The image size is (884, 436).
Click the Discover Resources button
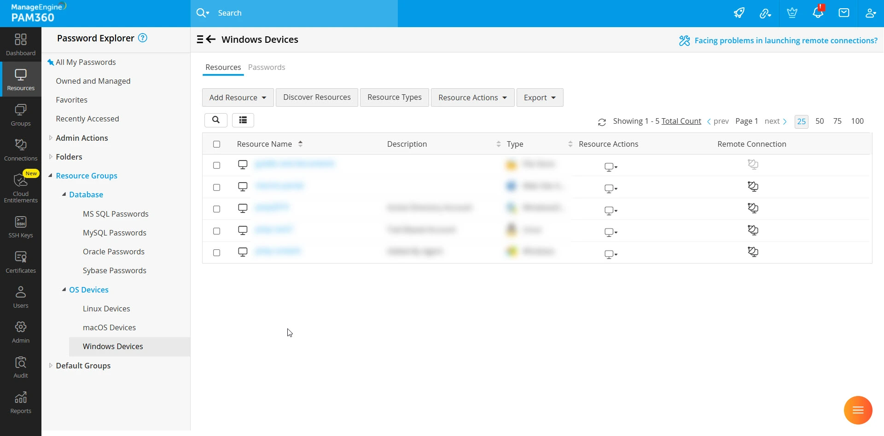[x=317, y=97]
